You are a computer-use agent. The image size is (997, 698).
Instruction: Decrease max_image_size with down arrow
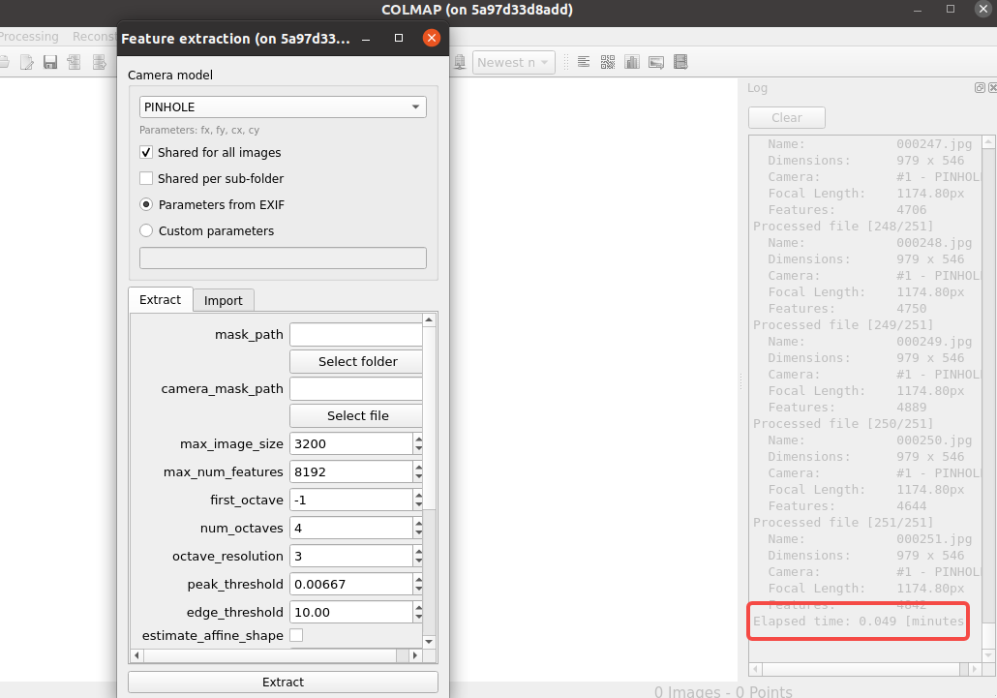pos(418,449)
